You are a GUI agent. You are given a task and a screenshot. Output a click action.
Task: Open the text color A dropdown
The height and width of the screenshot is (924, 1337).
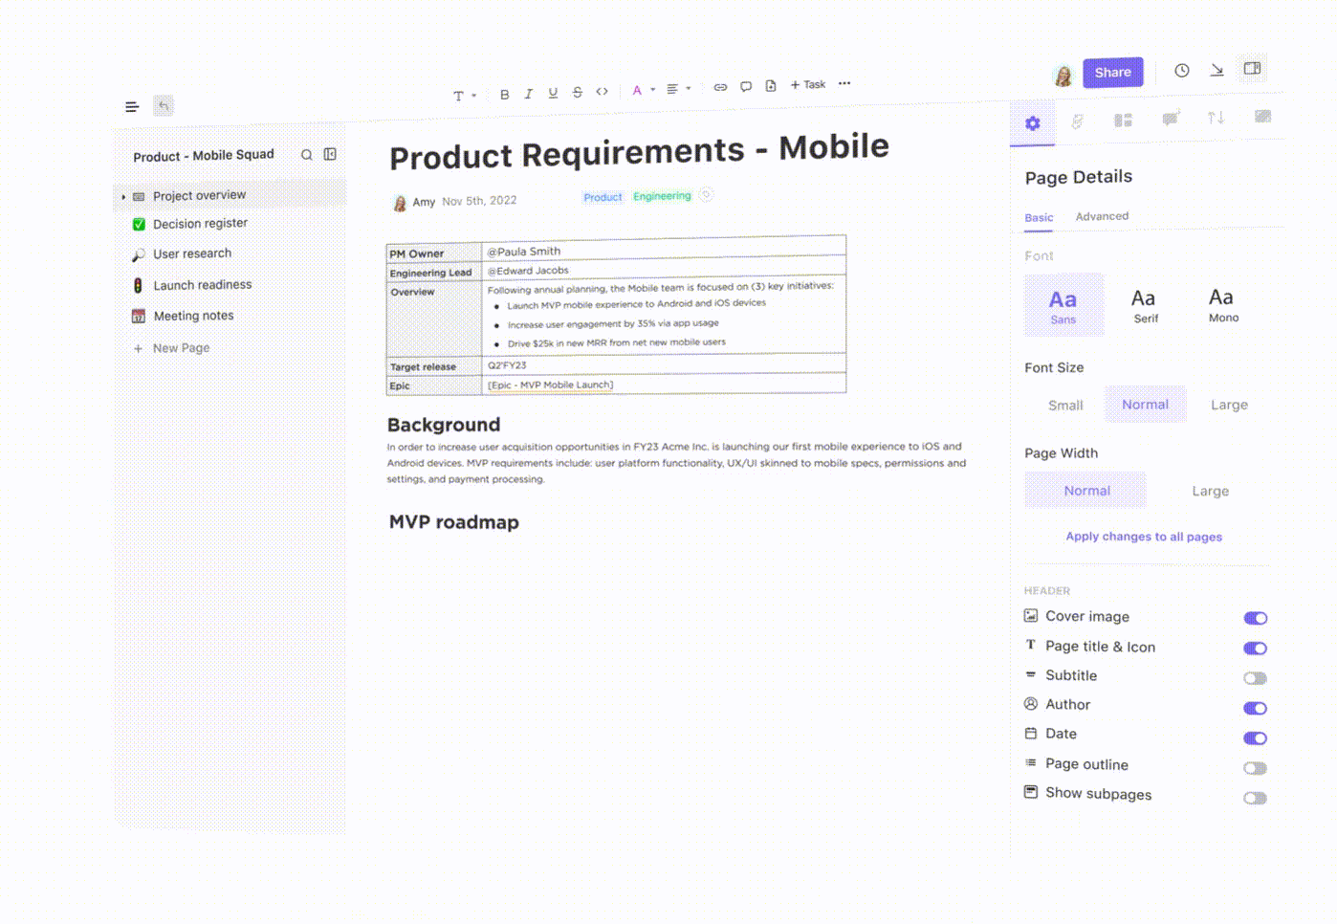pos(643,90)
